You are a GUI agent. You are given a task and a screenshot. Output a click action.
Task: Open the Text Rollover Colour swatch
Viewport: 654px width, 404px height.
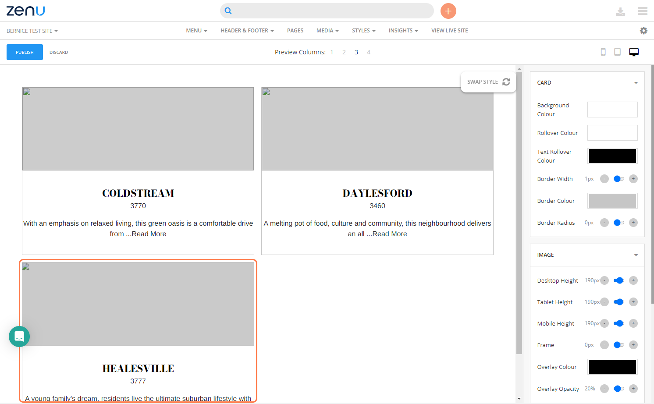click(612, 156)
